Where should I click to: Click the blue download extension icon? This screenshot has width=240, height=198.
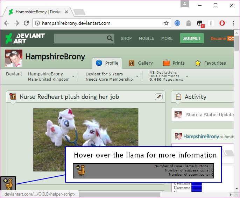tap(177, 23)
